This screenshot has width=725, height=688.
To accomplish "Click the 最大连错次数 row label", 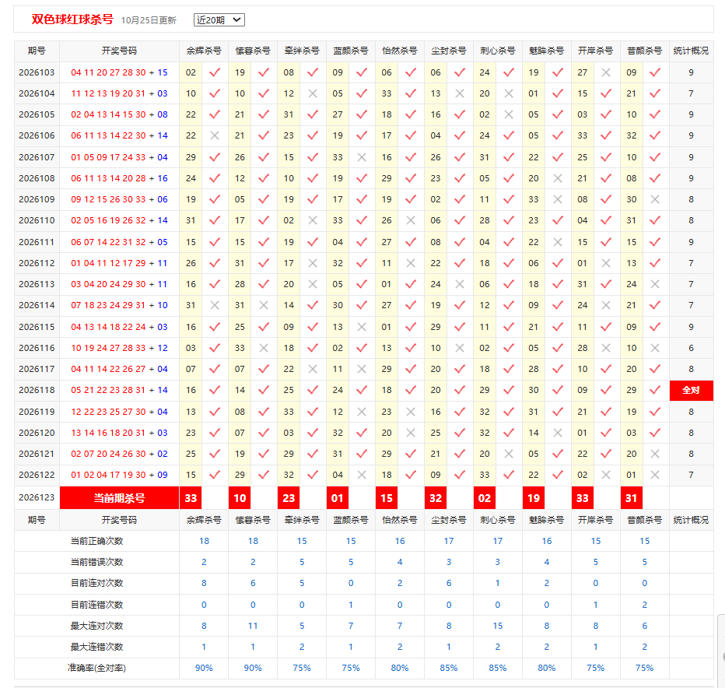I will tap(96, 647).
